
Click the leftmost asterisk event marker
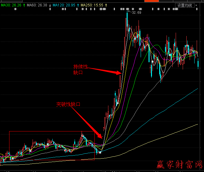pyautogui.click(x=16, y=9)
